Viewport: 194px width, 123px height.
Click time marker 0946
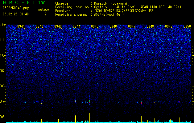(113, 26)
